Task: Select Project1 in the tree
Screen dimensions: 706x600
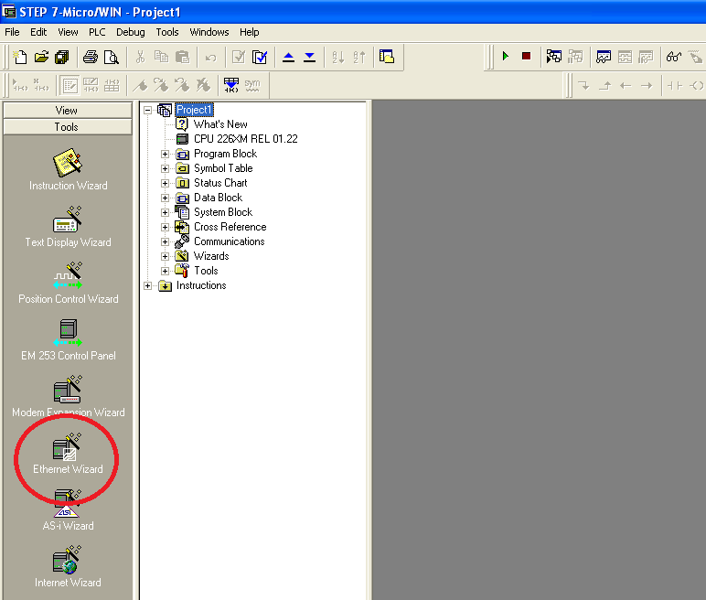Action: (194, 110)
